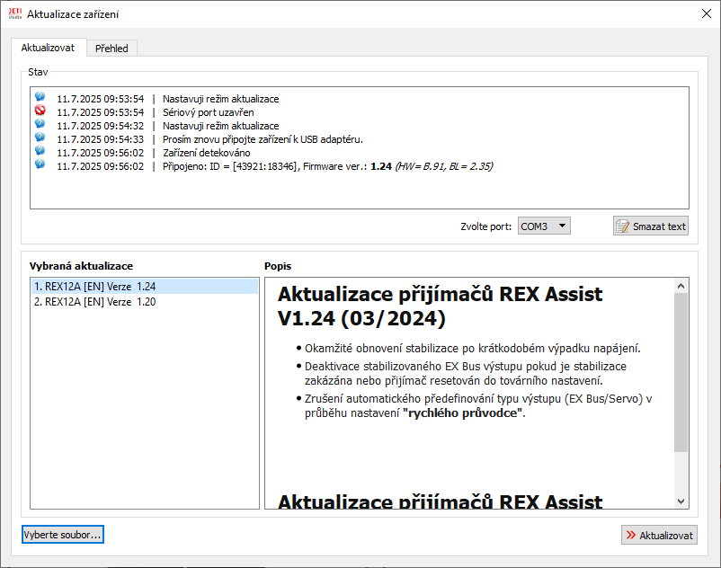Viewport: 721px width, 568px height.
Task: Click heading 'Aktualizace přijímačů REX Assist V1.24 (03/2024)'
Action: pos(440,306)
